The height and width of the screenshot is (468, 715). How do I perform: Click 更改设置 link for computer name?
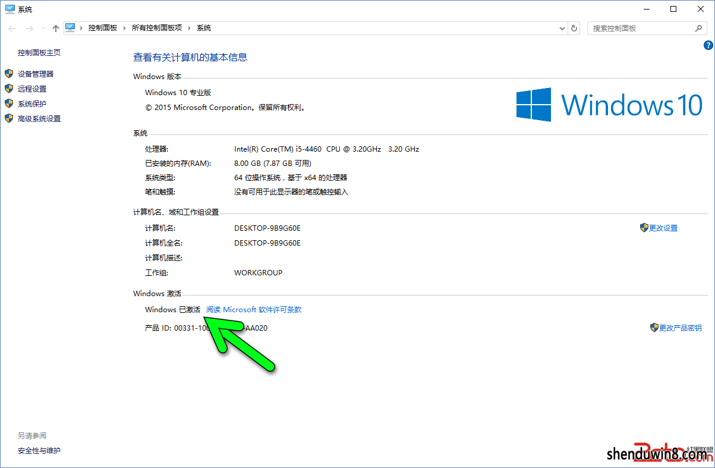tap(663, 228)
